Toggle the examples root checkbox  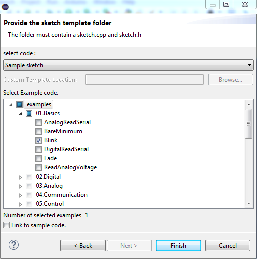click(19, 104)
